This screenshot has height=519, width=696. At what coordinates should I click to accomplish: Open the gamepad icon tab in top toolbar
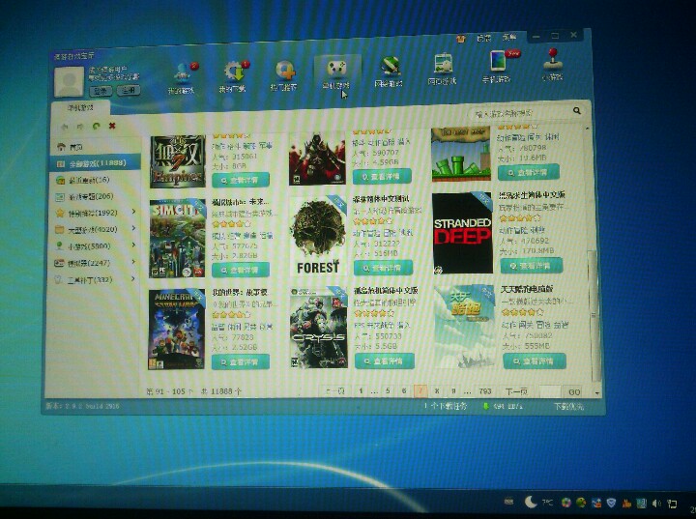(x=335, y=70)
